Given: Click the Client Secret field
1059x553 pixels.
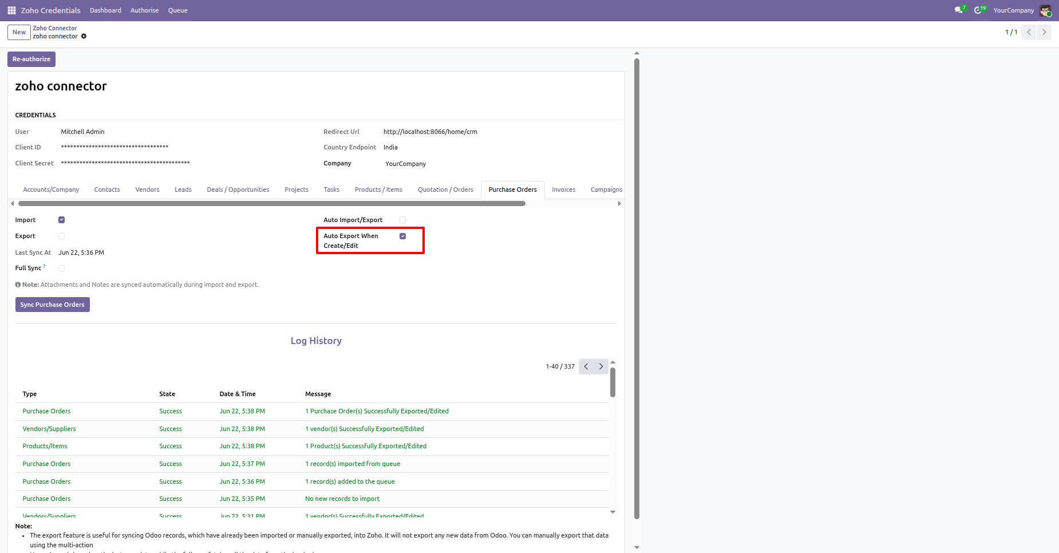Looking at the screenshot, I should 125,163.
